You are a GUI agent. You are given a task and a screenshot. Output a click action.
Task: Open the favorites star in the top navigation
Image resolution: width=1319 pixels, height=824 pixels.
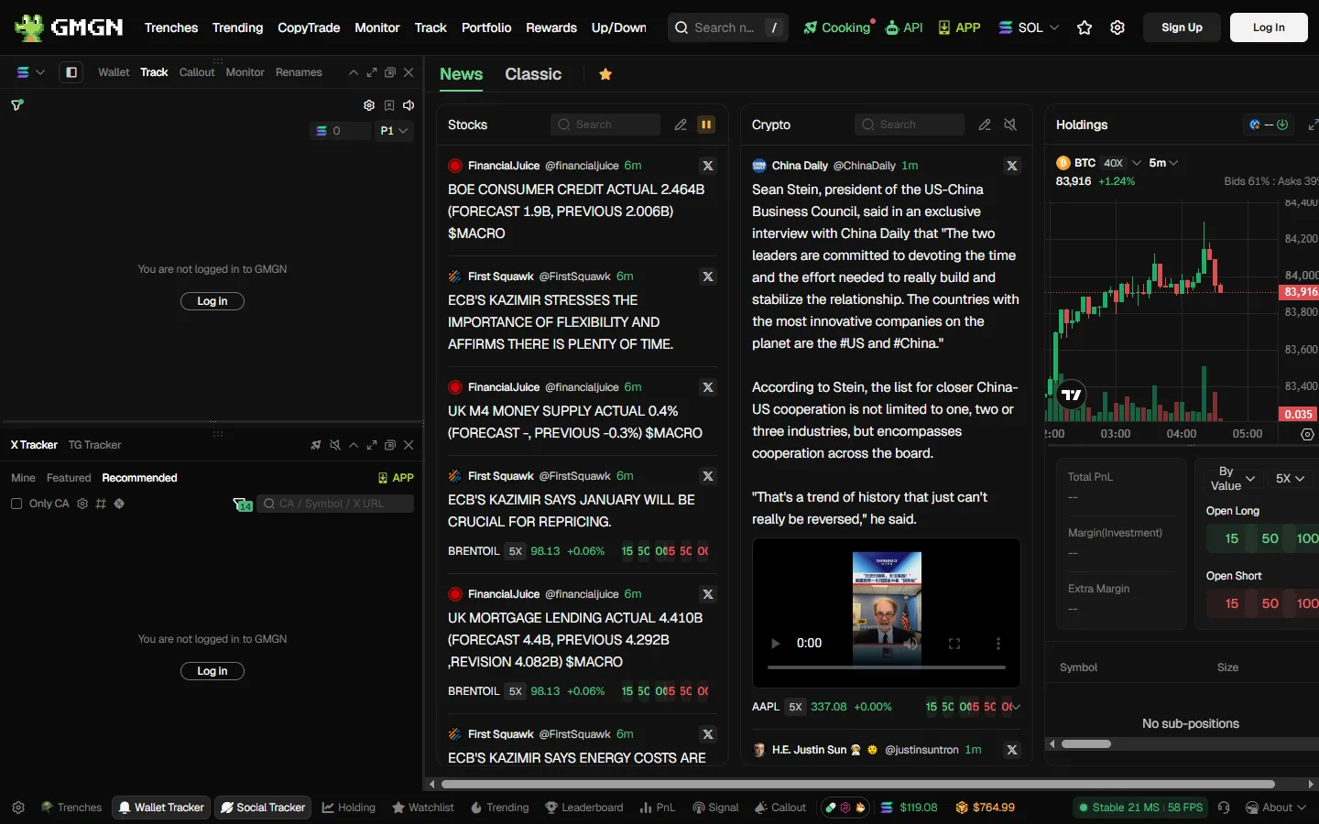tap(1085, 27)
